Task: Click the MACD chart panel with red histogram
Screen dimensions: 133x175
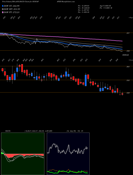Action: [23, 154]
